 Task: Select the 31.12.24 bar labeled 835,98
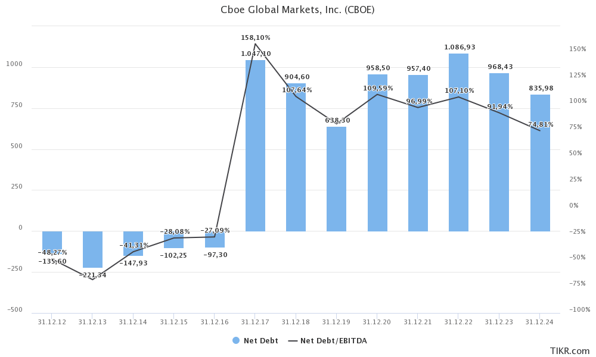[540, 163]
